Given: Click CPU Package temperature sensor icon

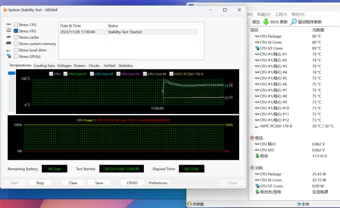Looking at the screenshot, I should [257, 36].
